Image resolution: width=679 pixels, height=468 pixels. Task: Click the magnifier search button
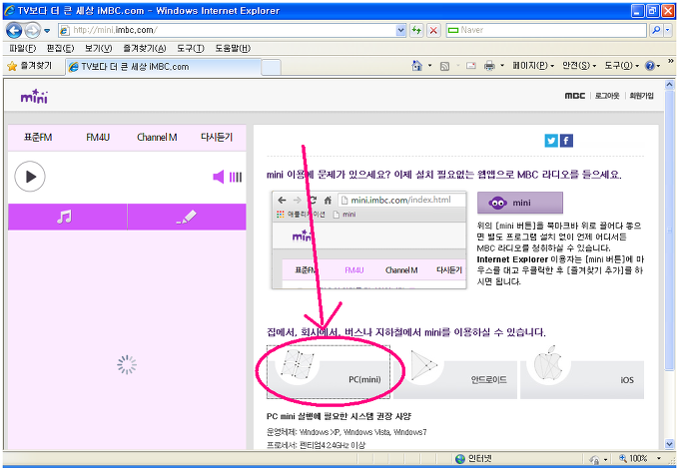(656, 30)
